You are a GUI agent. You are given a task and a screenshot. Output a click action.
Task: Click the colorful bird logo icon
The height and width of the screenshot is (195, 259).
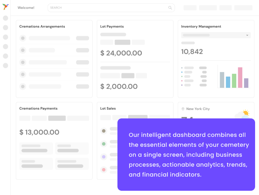point(5,7)
